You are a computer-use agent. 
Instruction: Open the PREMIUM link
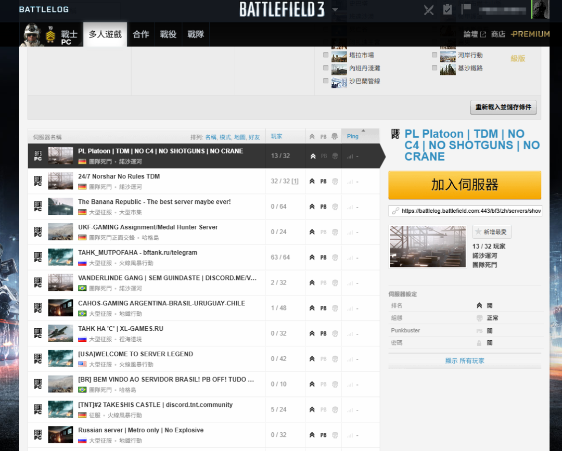coord(530,34)
